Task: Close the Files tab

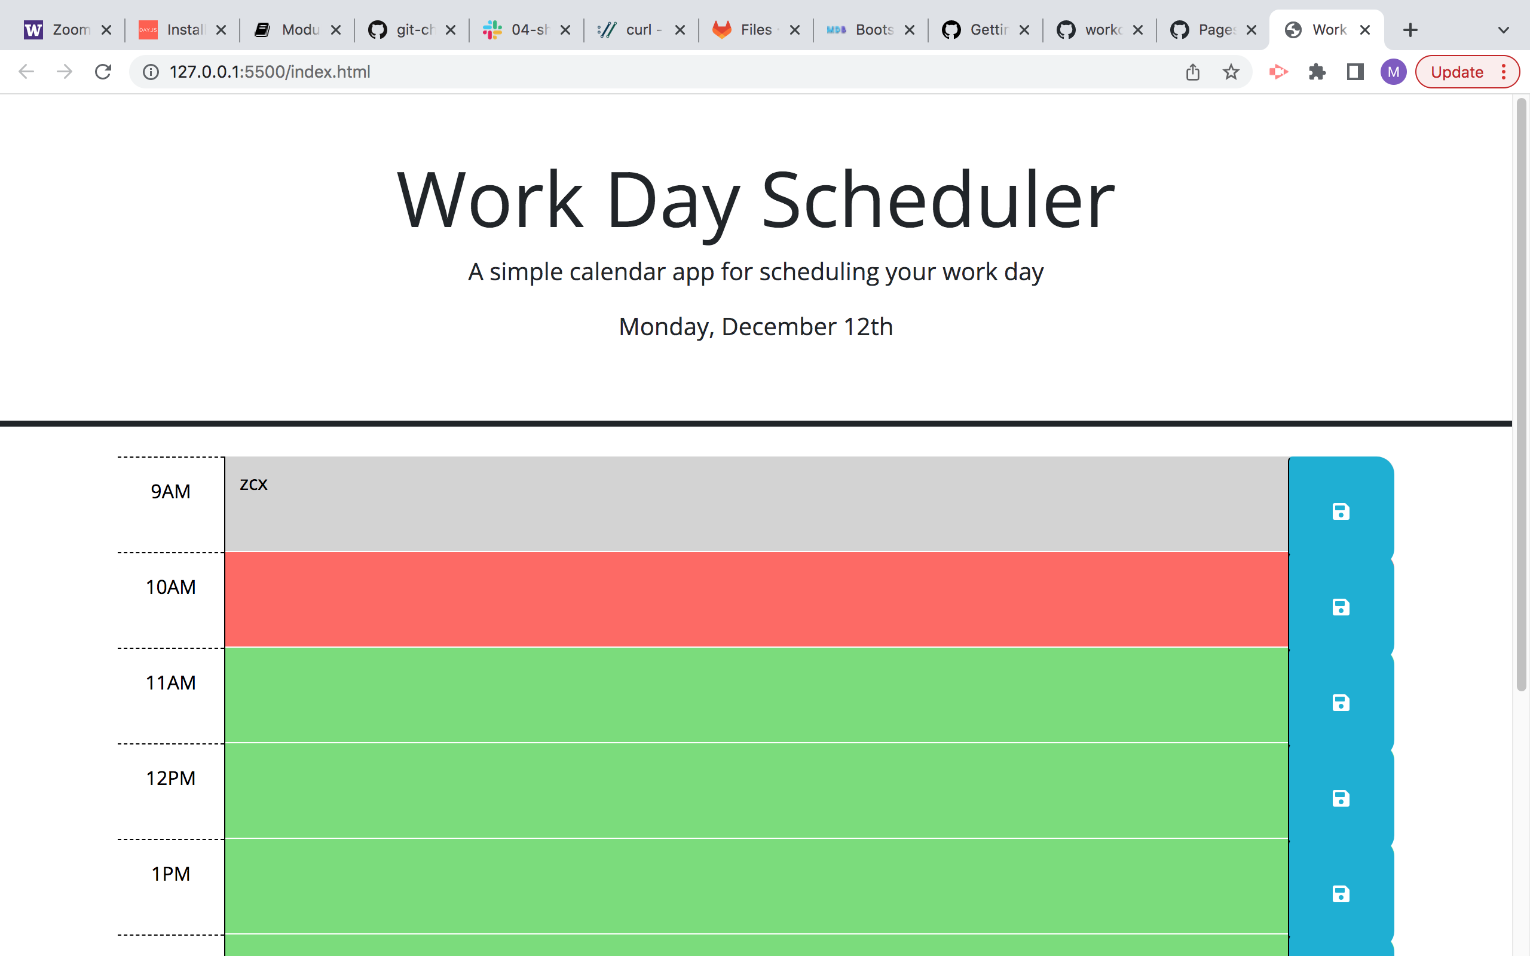Action: pyautogui.click(x=794, y=29)
